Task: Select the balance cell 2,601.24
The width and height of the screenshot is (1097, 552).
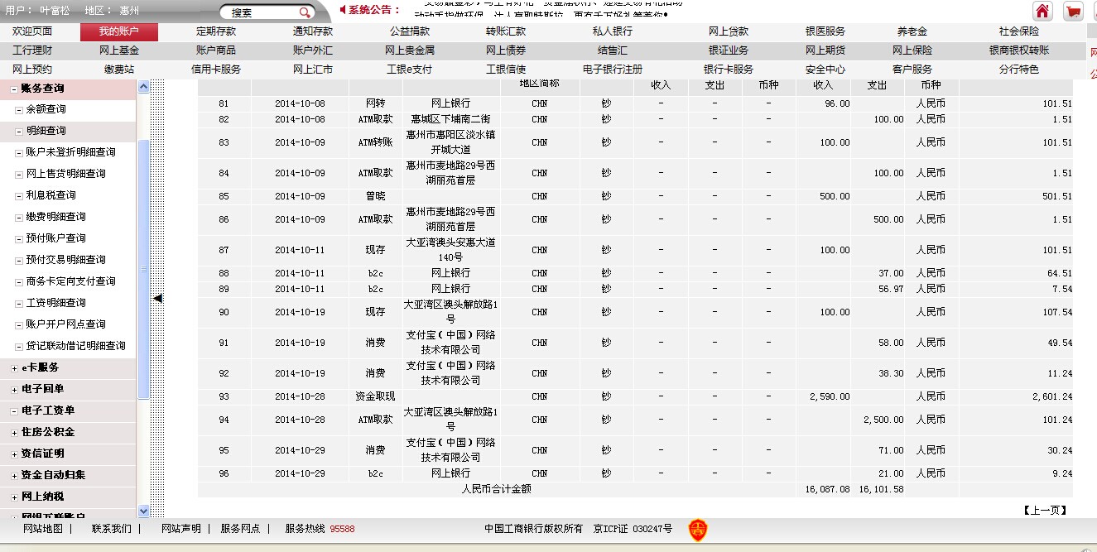Action: (1051, 396)
